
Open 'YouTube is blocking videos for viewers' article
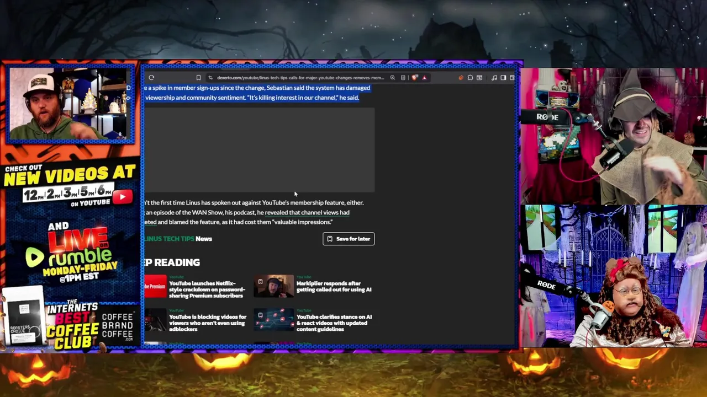tap(208, 323)
